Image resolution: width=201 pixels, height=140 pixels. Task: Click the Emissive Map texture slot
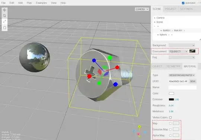point(176,129)
